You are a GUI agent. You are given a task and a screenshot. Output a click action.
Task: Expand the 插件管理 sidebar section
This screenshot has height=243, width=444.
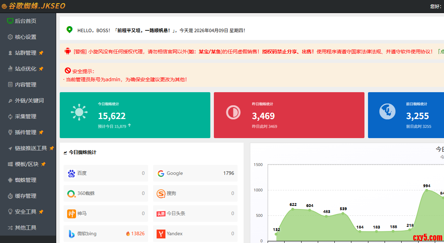tap(25, 132)
